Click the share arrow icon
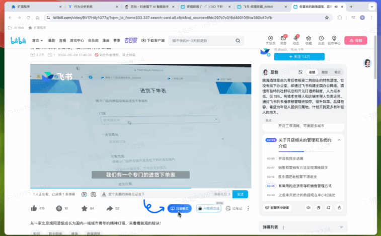 (109, 208)
